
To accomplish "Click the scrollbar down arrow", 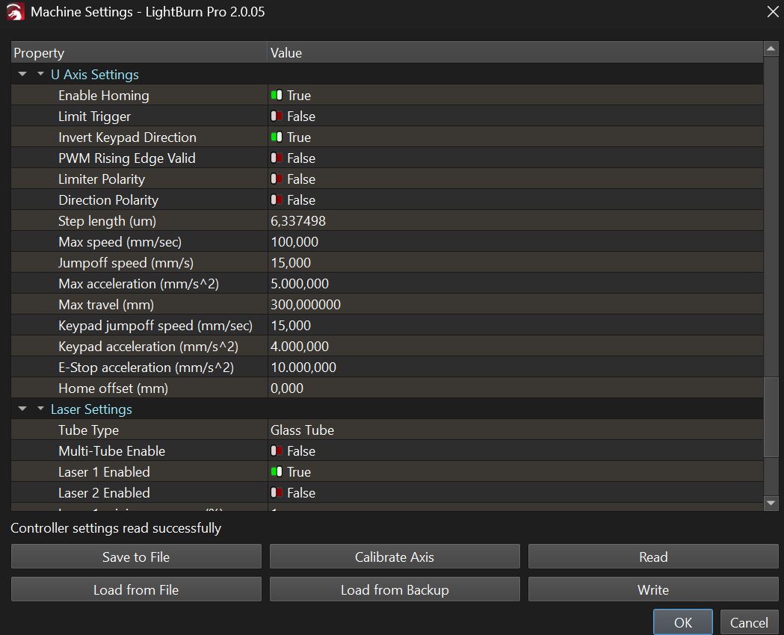I will click(x=771, y=504).
